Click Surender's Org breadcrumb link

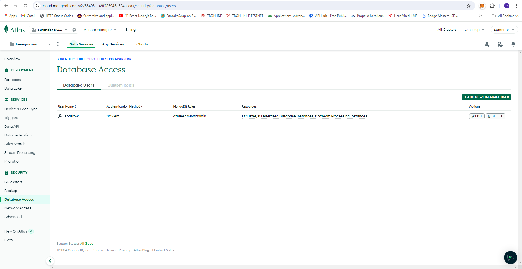click(80, 59)
